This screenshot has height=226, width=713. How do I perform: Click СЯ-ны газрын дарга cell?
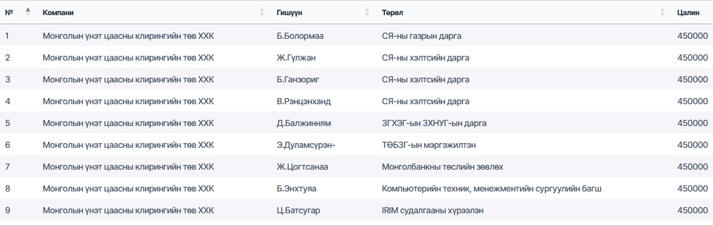tap(421, 35)
